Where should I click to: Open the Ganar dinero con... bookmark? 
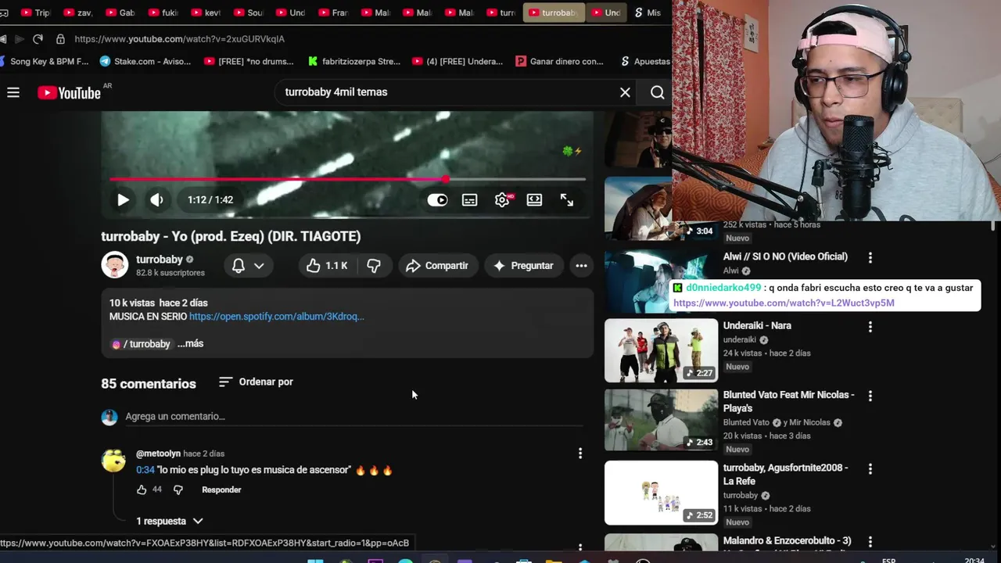pos(560,61)
